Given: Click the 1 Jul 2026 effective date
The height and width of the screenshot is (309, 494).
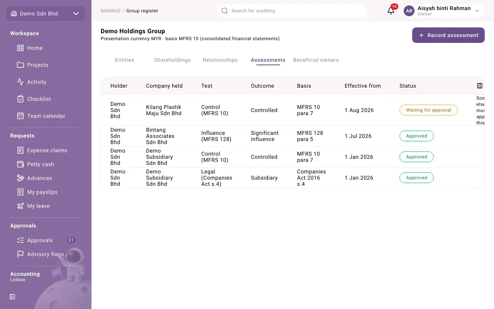Looking at the screenshot, I should point(358,136).
